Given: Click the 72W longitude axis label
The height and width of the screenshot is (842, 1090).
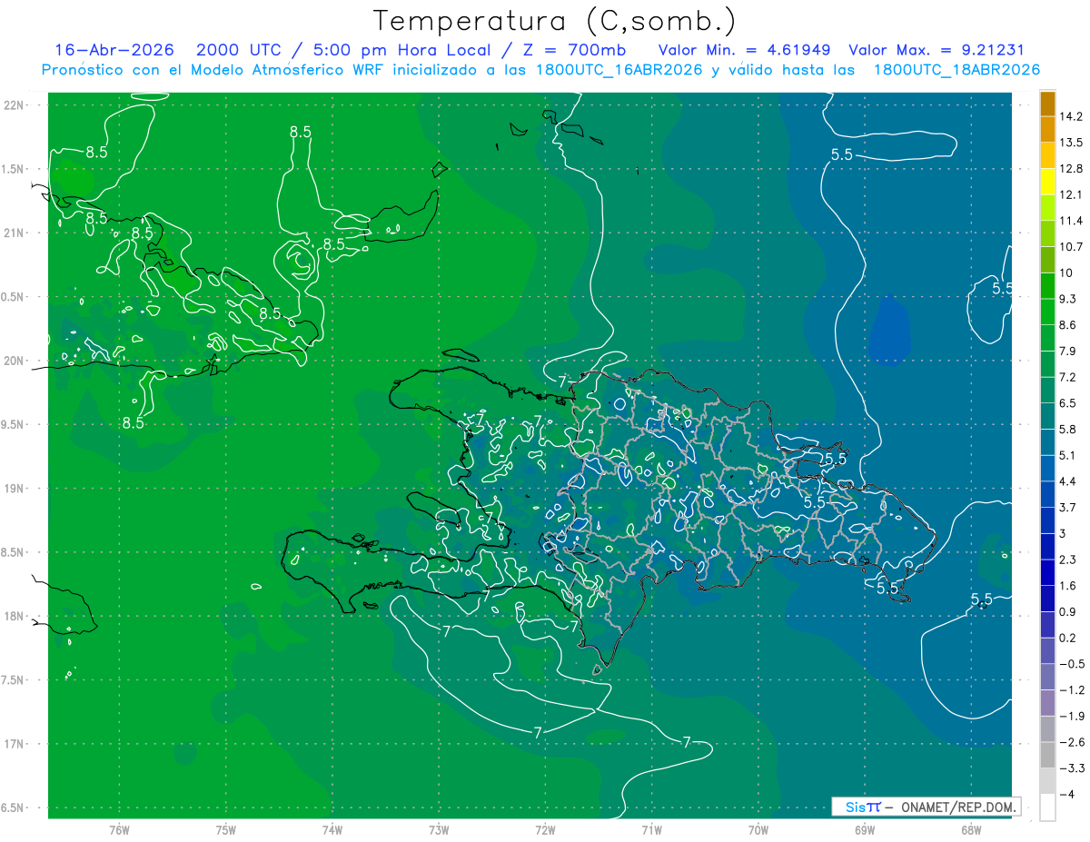Looking at the screenshot, I should (545, 829).
